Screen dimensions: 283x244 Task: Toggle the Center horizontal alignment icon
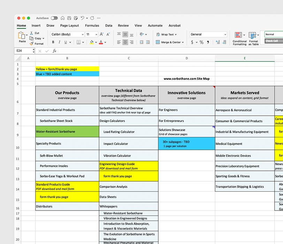pyautogui.click(x=125, y=42)
